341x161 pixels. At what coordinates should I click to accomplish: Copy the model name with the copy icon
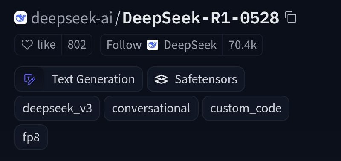point(291,17)
